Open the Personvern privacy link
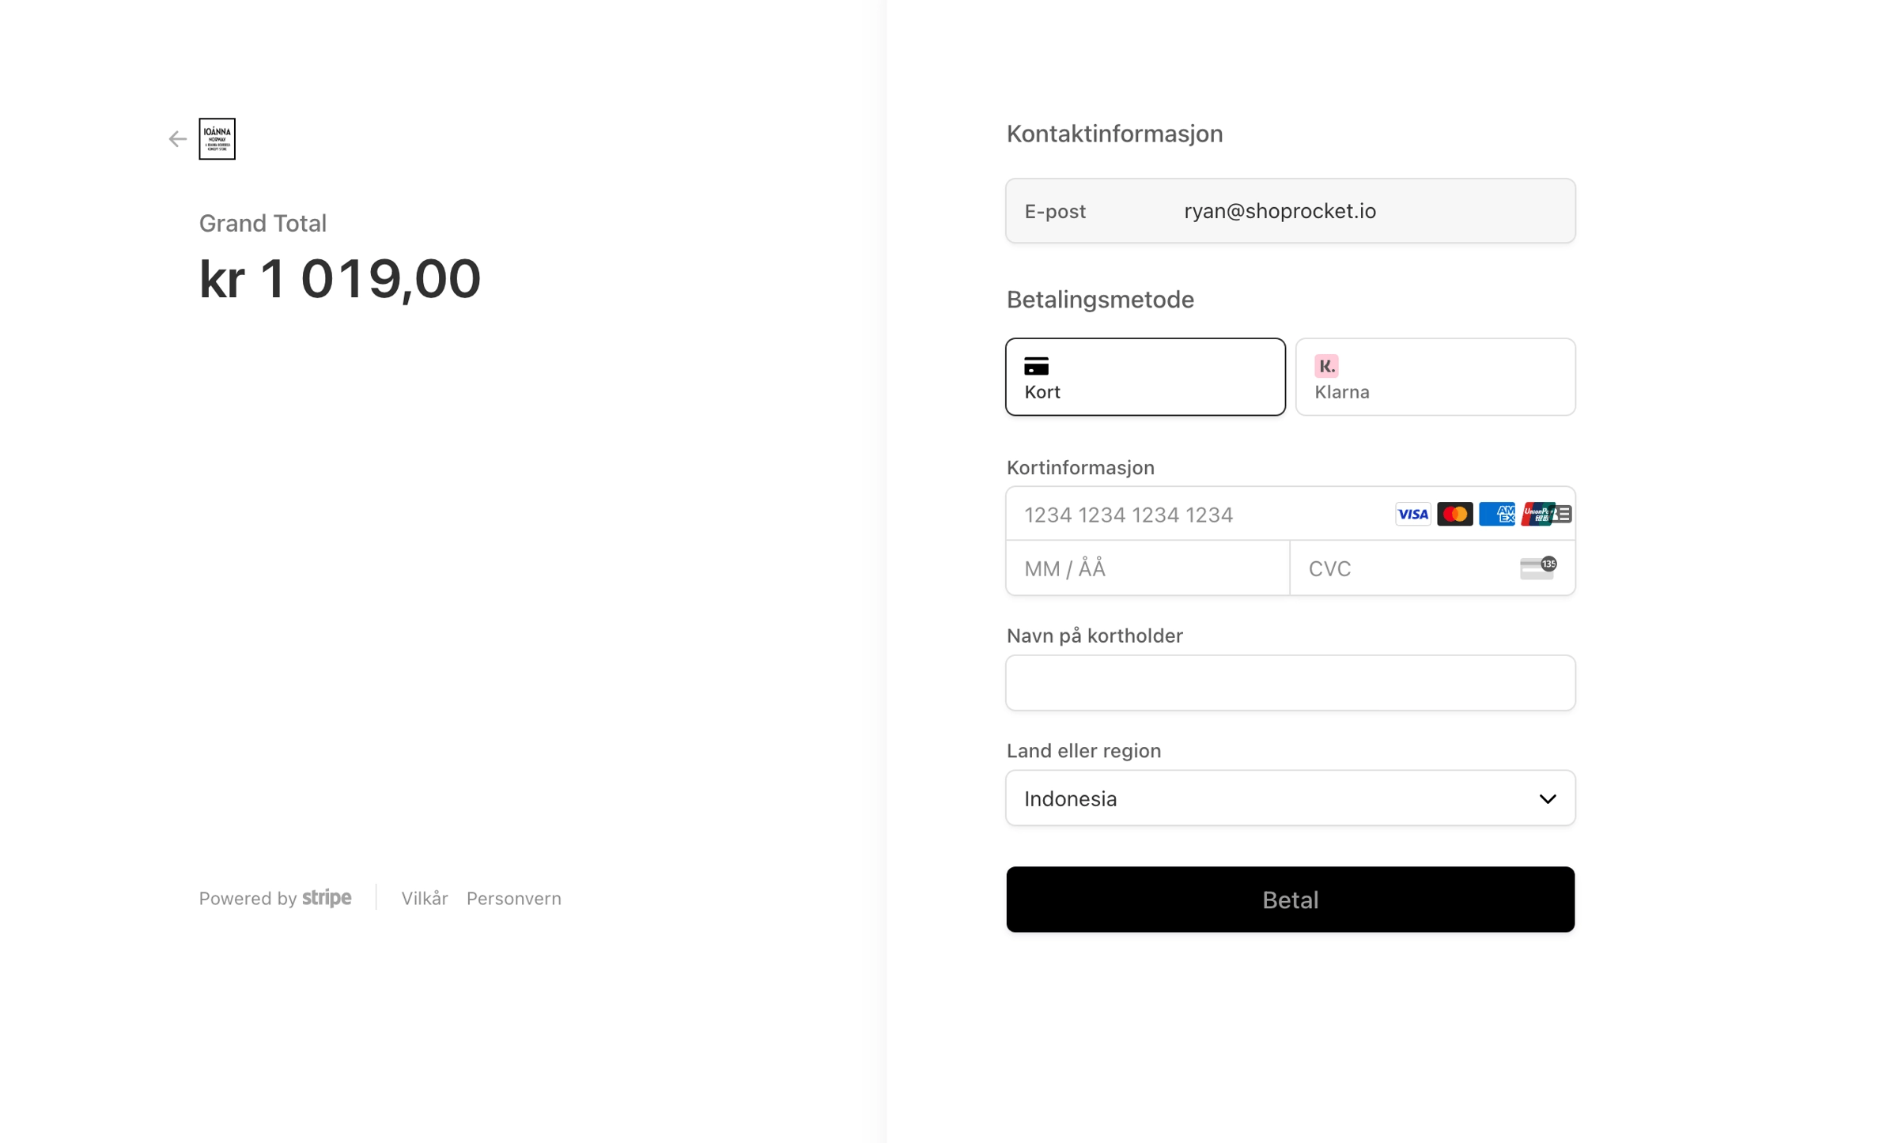This screenshot has width=1898, height=1143. (x=513, y=899)
